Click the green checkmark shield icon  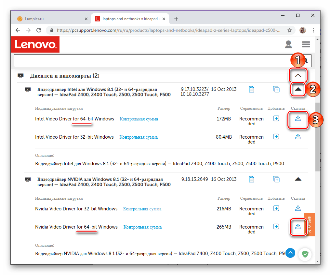pyautogui.click(x=305, y=254)
